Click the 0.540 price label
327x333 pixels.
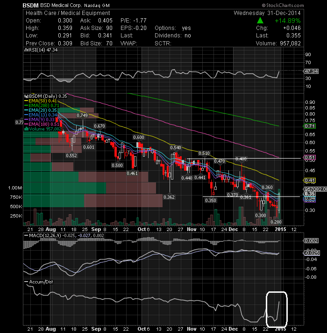click(x=176, y=148)
